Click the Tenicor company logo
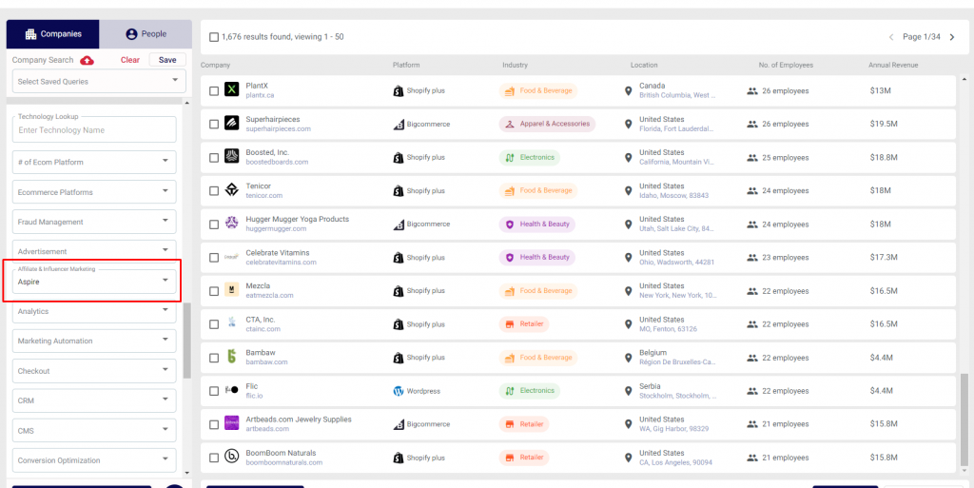 [232, 190]
